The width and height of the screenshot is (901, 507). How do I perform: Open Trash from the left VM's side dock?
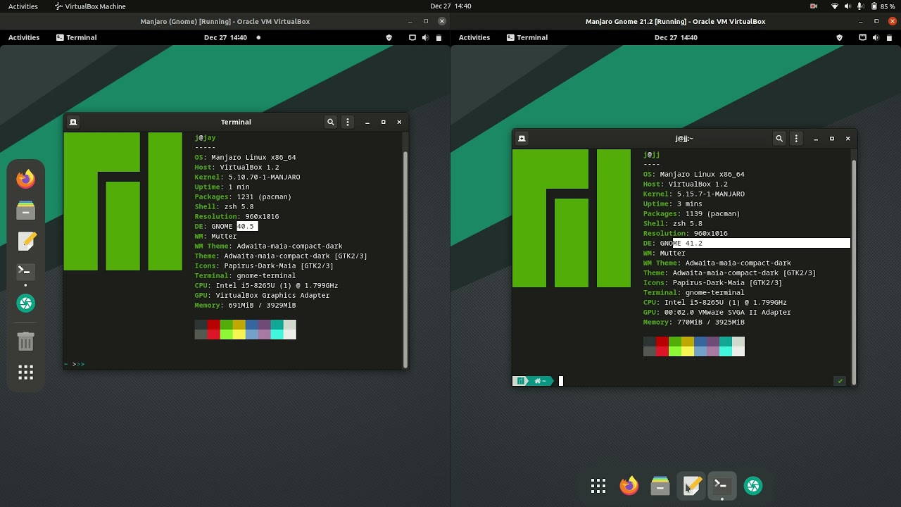click(x=25, y=342)
